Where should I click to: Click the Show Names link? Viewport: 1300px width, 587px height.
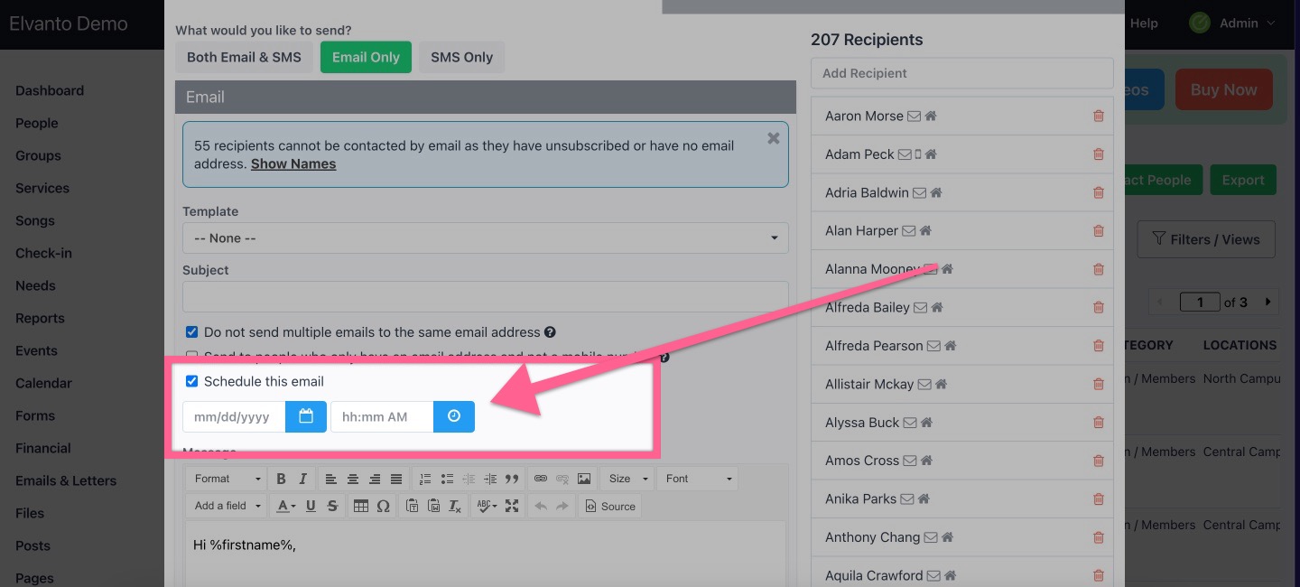(293, 163)
